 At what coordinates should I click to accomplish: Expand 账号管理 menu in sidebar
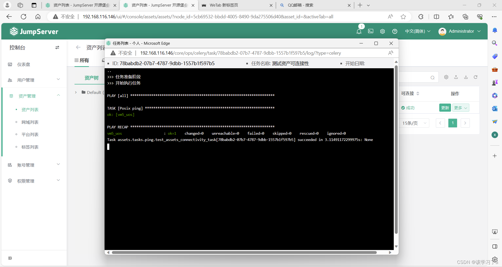34,165
